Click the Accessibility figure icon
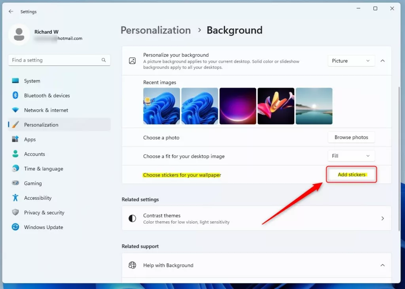Image resolution: width=405 pixels, height=289 pixels. (x=15, y=198)
